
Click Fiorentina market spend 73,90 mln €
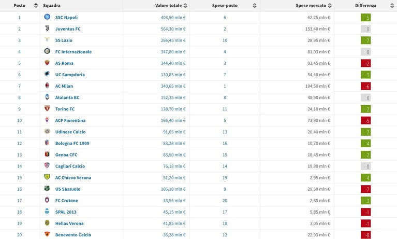[x=319, y=120]
